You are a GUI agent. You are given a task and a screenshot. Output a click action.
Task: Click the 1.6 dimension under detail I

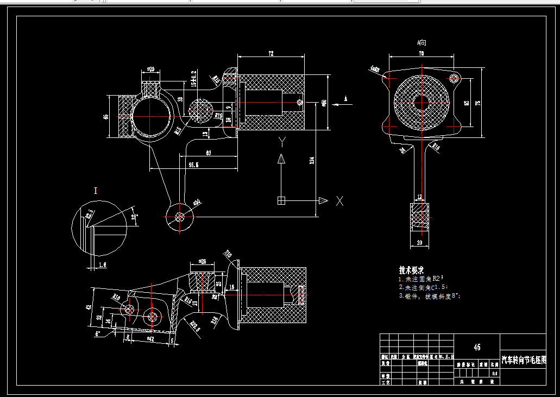pyautogui.click(x=103, y=265)
